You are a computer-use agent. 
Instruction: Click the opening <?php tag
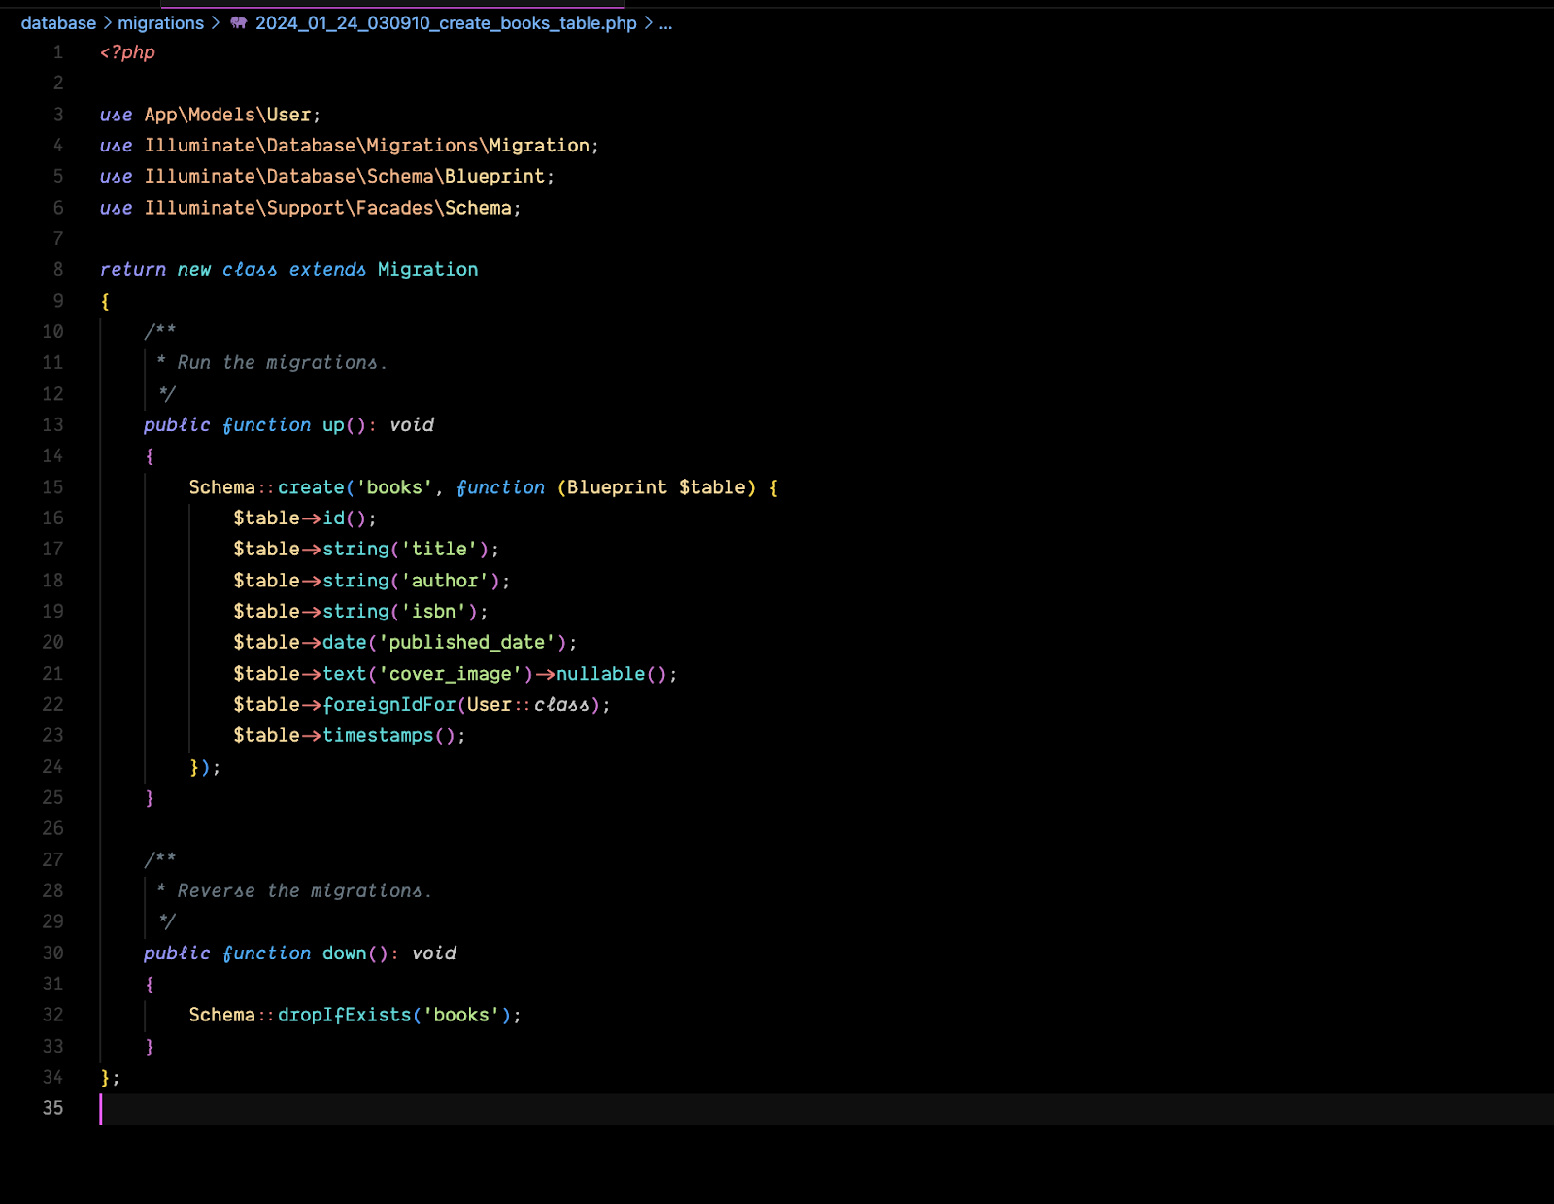coord(127,52)
